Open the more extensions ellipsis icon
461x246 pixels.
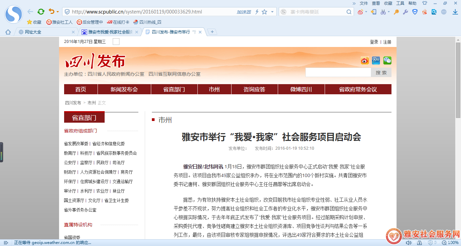click(444, 12)
